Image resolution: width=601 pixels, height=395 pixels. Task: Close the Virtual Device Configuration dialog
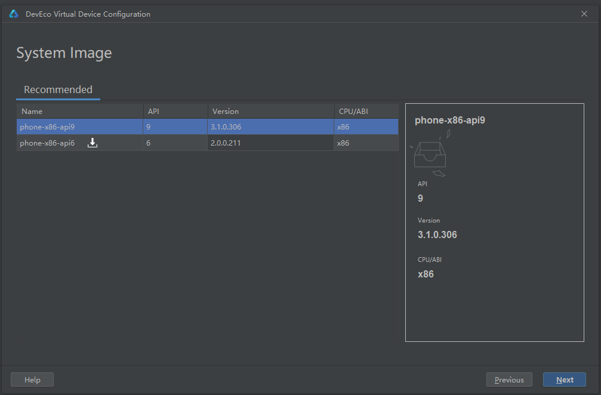(584, 14)
